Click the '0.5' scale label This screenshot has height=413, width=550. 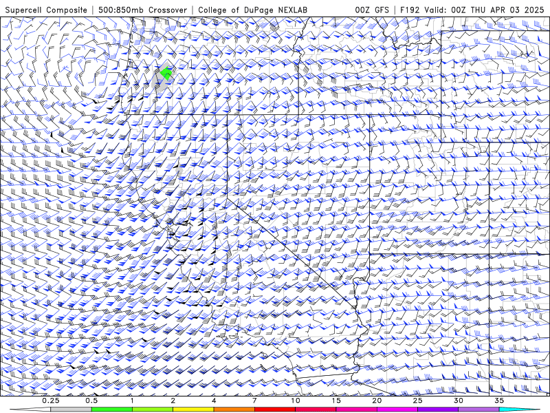coord(91,401)
